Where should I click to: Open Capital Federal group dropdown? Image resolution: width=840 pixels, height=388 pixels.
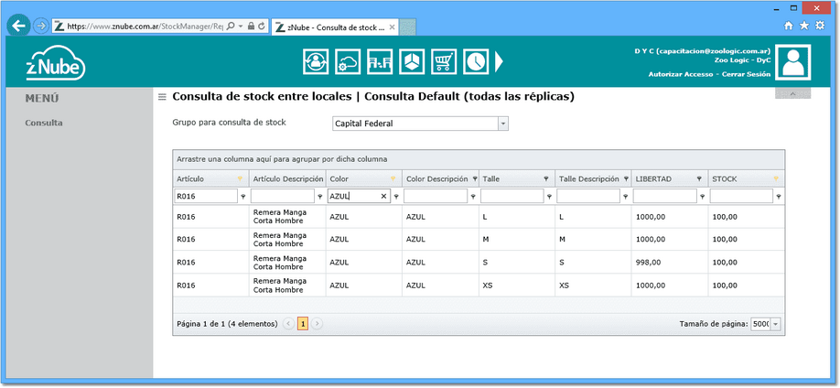click(503, 124)
